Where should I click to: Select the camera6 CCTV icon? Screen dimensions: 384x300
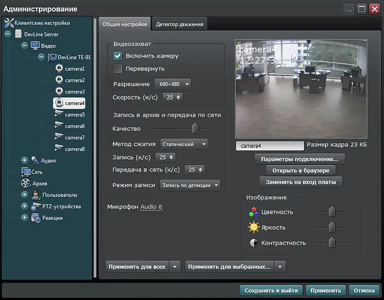point(59,125)
